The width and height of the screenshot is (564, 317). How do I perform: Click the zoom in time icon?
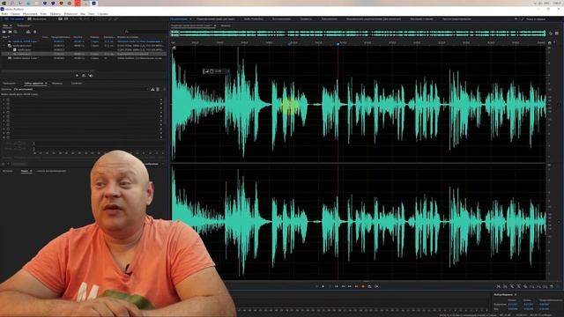coord(512,286)
